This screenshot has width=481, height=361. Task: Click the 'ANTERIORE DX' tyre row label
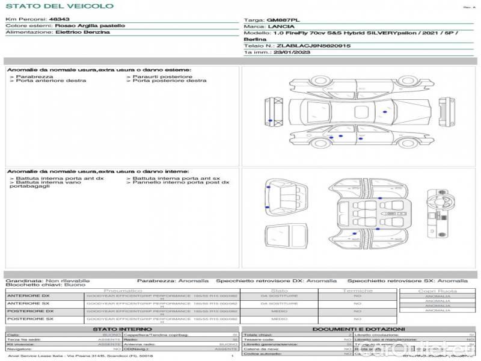tap(28, 296)
